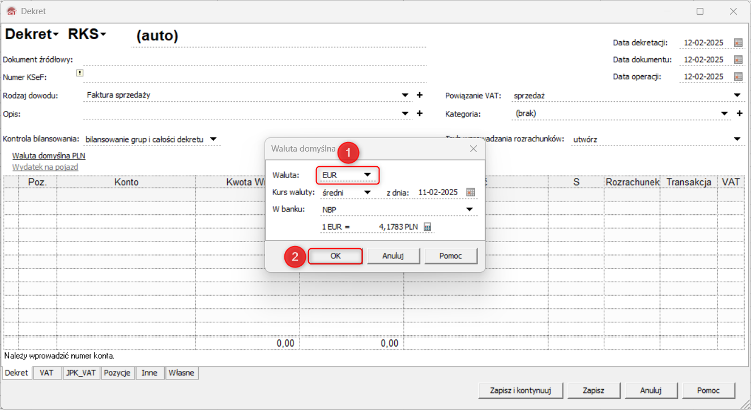Open the Kontrola bilansowania dropdown
The height and width of the screenshot is (410, 751).
click(x=213, y=139)
